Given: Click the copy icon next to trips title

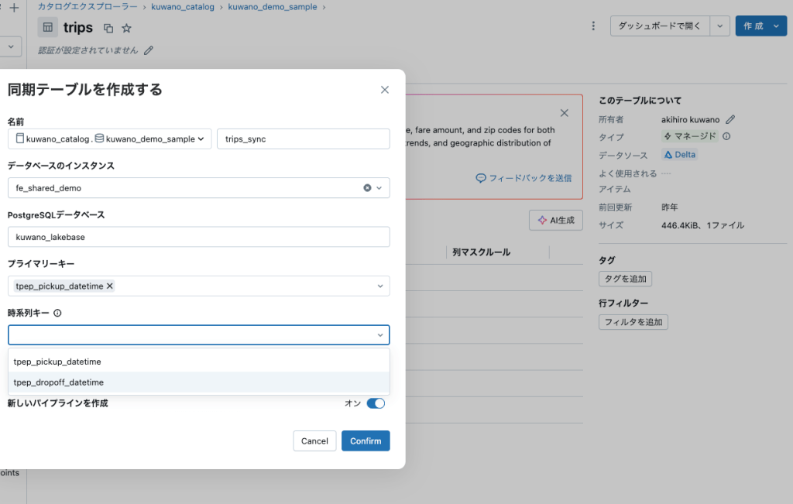Looking at the screenshot, I should point(108,28).
